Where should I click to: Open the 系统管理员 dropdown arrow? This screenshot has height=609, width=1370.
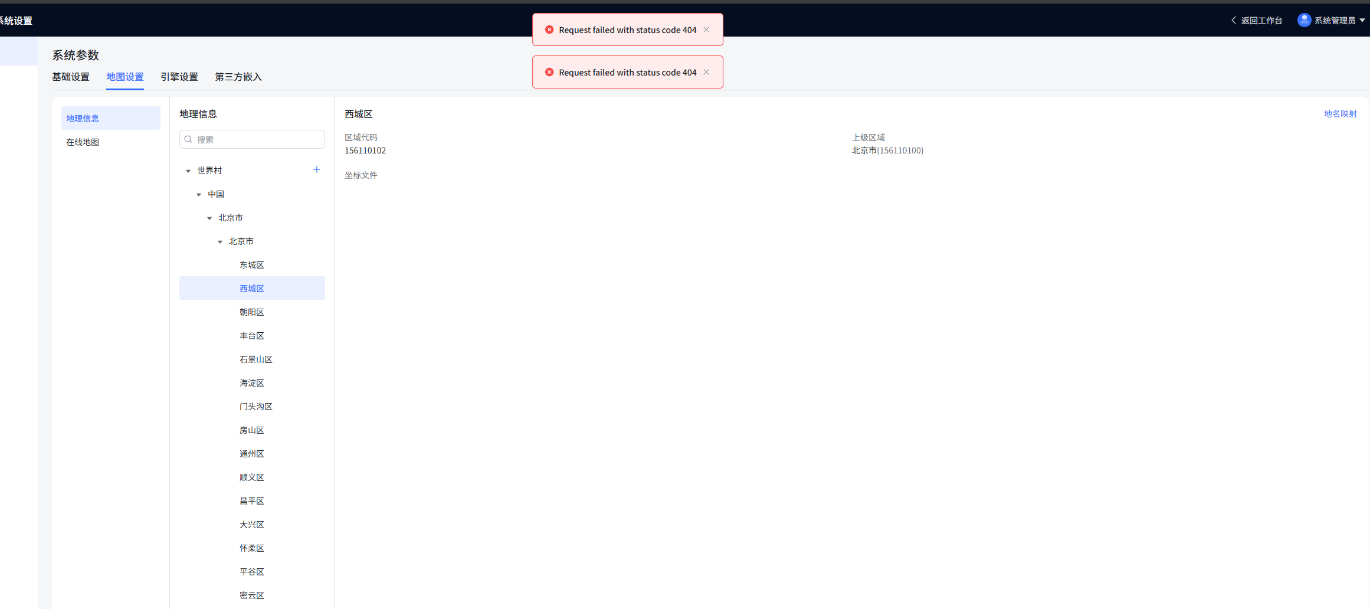coord(1362,20)
